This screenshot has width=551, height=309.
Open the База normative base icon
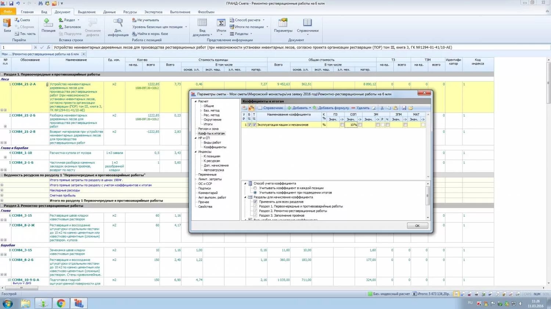[7, 25]
